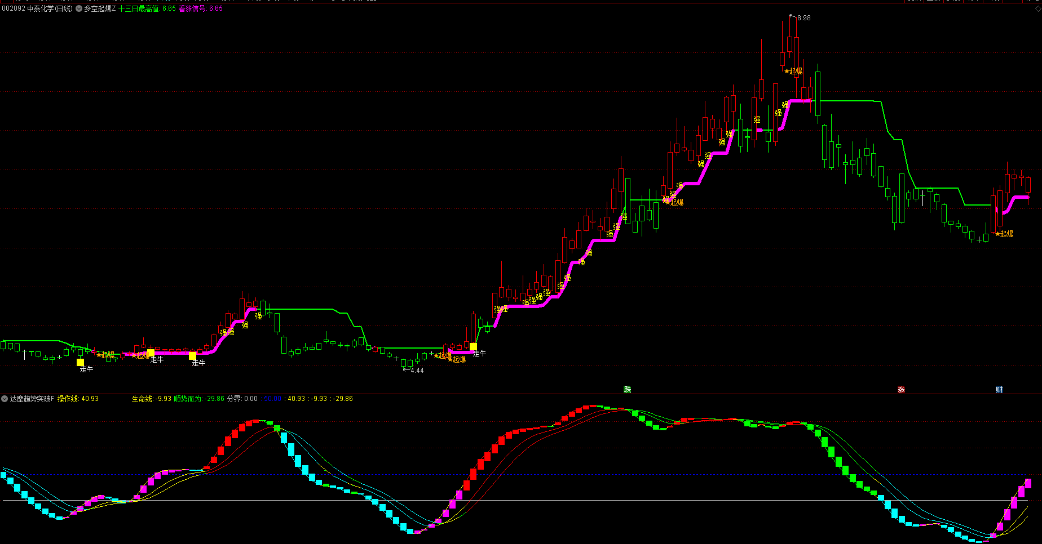
Task: Click the 达摩趋势突破F indicator name
Action: (32, 399)
